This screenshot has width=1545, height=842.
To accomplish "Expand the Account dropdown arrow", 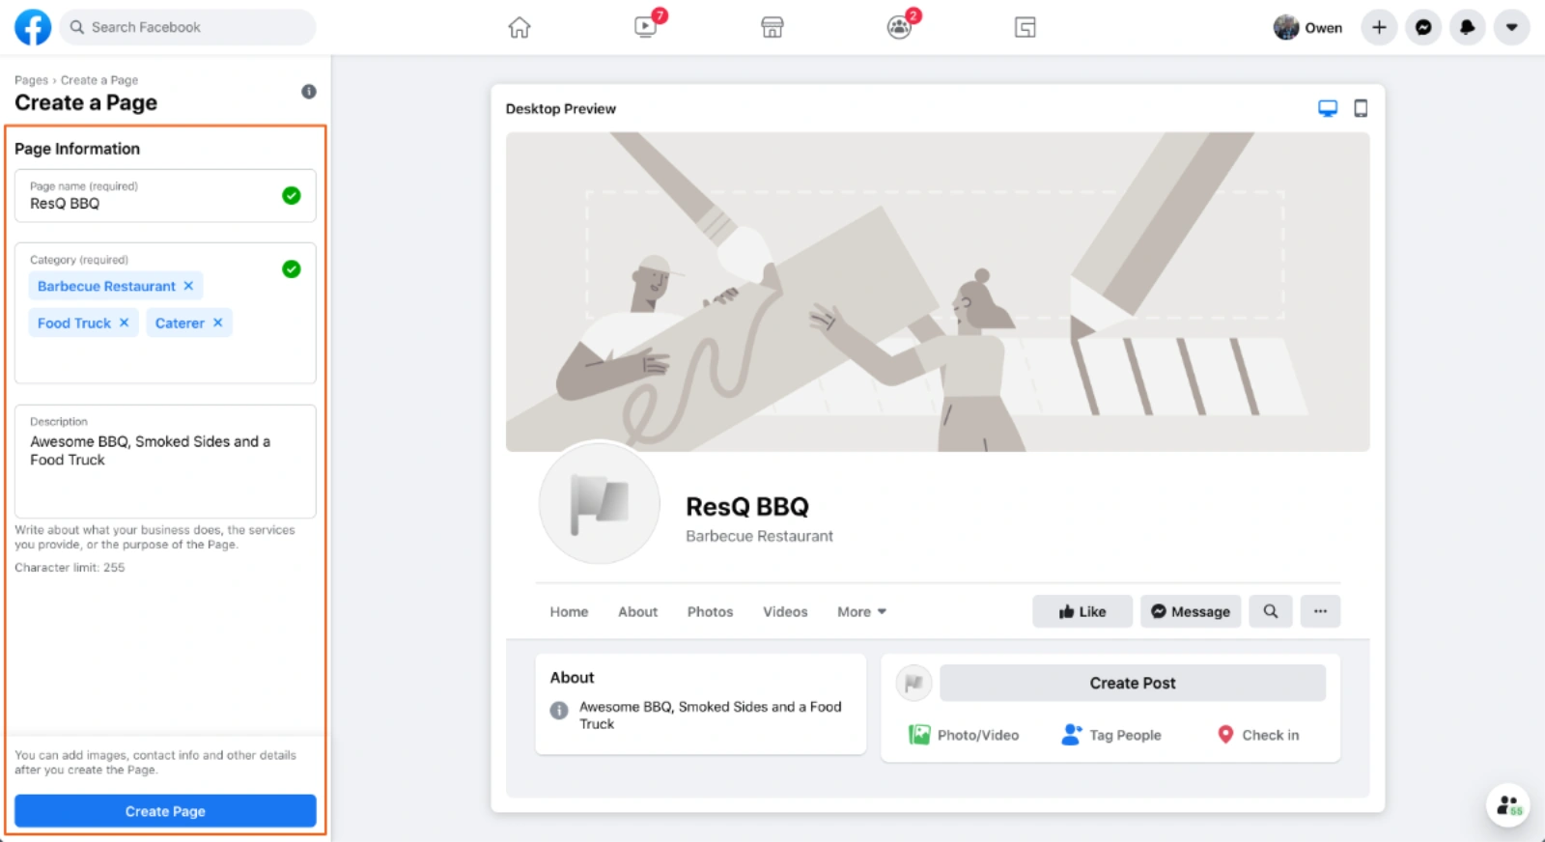I will click(x=1512, y=27).
